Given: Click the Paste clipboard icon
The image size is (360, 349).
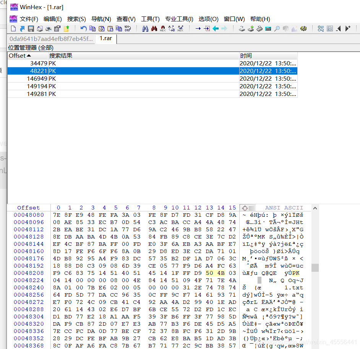Looking at the screenshot, I should pyautogui.click(x=110, y=29).
